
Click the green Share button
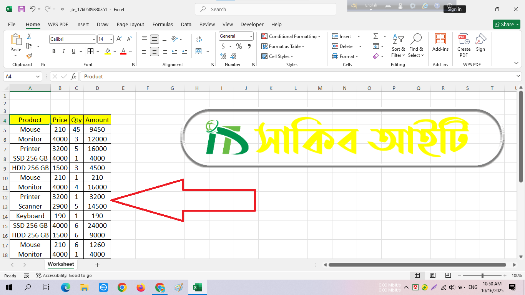click(x=506, y=24)
